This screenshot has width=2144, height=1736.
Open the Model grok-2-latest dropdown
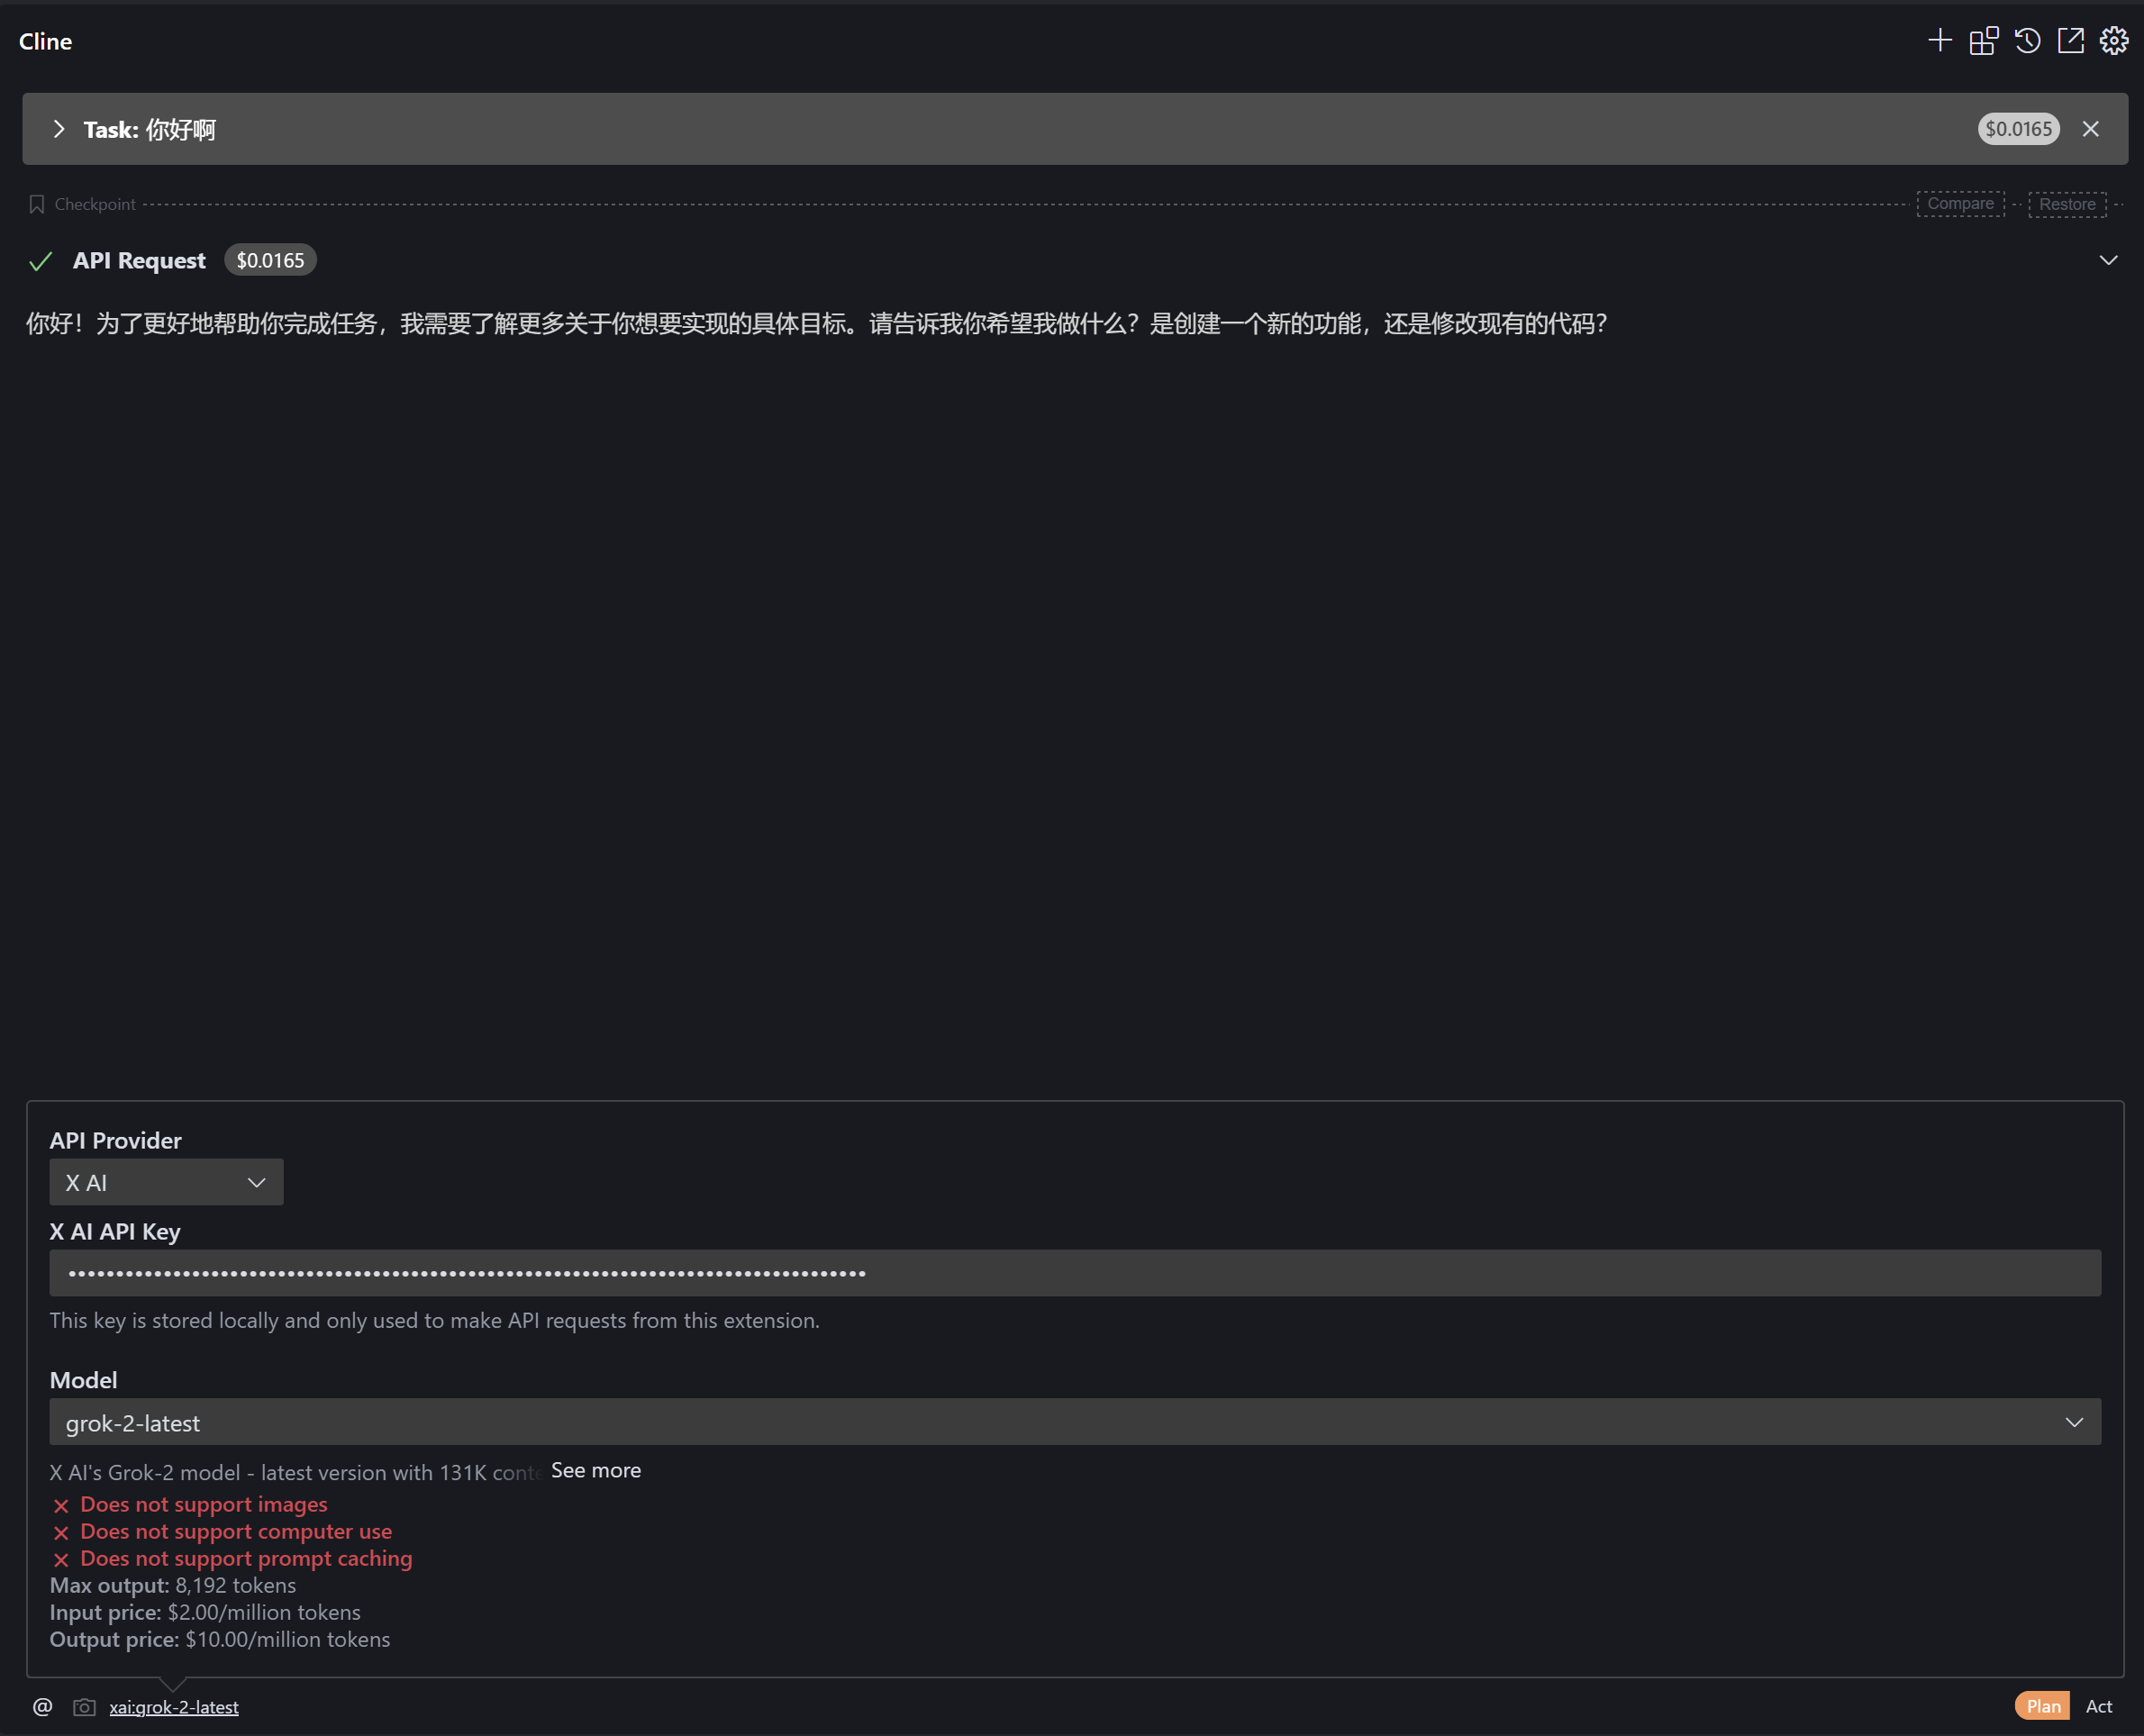pyautogui.click(x=1074, y=1422)
